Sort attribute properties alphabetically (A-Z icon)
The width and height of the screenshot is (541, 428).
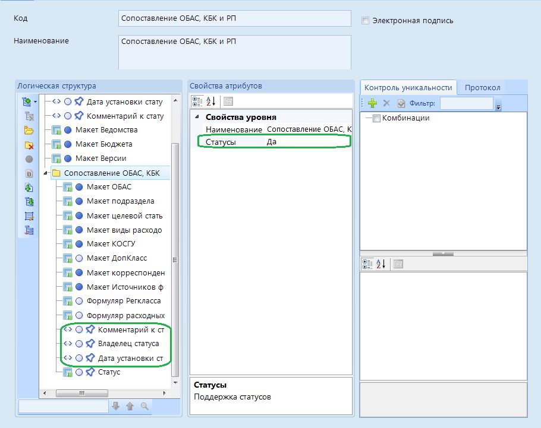pyautogui.click(x=211, y=101)
